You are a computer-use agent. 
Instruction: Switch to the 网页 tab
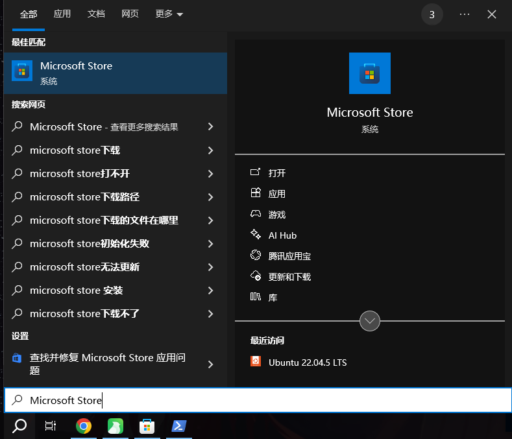pyautogui.click(x=130, y=14)
